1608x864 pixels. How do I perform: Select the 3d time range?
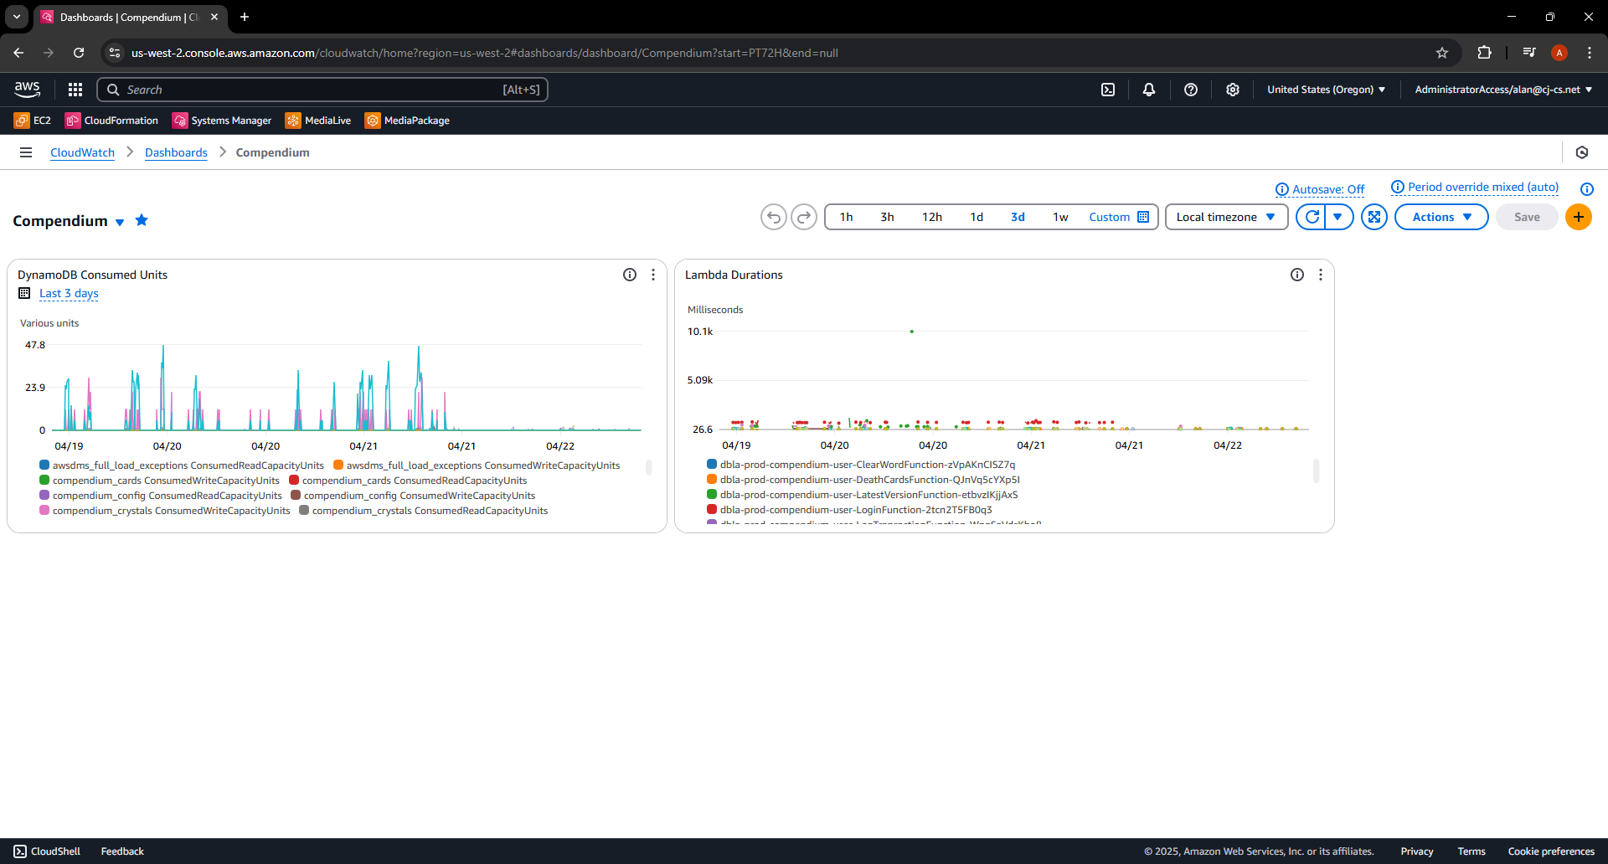(1018, 217)
